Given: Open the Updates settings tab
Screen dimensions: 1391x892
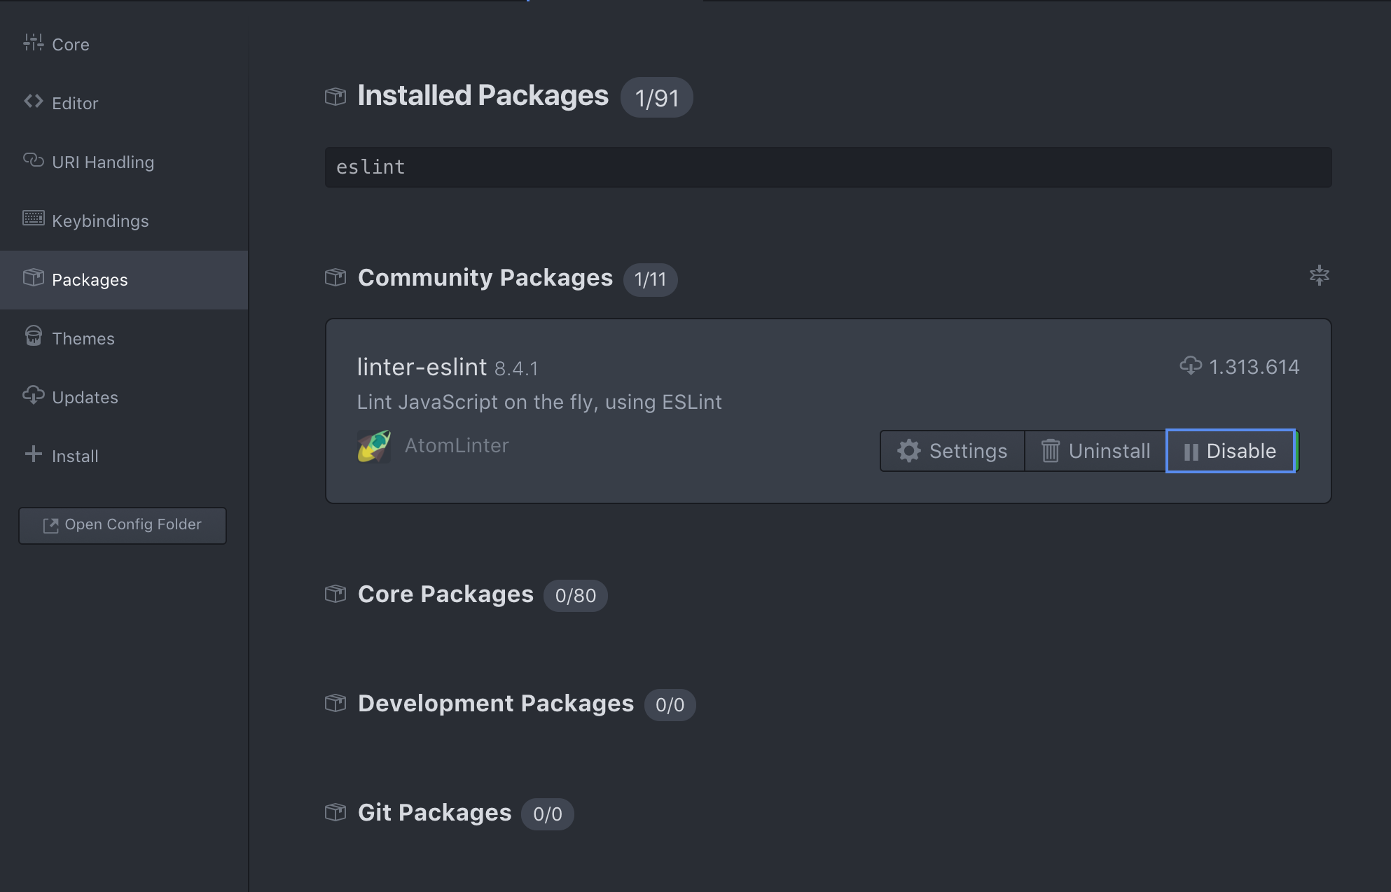Looking at the screenshot, I should (x=85, y=397).
